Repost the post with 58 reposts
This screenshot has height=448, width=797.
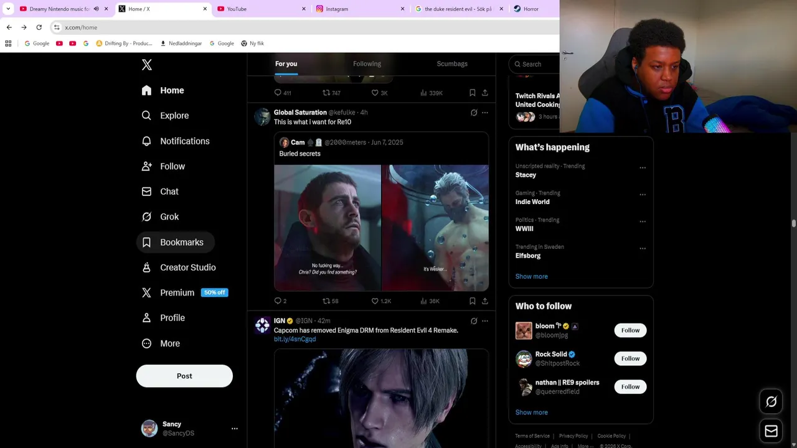coord(330,301)
